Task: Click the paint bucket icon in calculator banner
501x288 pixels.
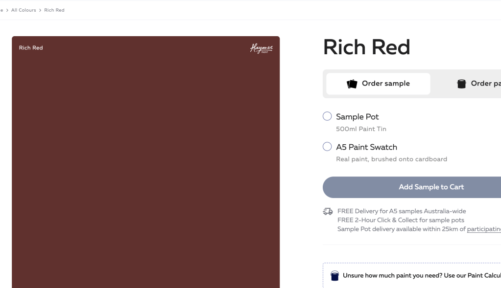Action: pos(335,276)
